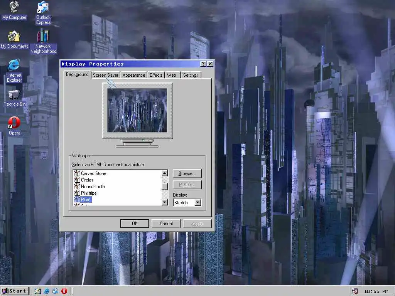
Task: Select Houndstooth in wallpaper list
Action: click(93, 187)
